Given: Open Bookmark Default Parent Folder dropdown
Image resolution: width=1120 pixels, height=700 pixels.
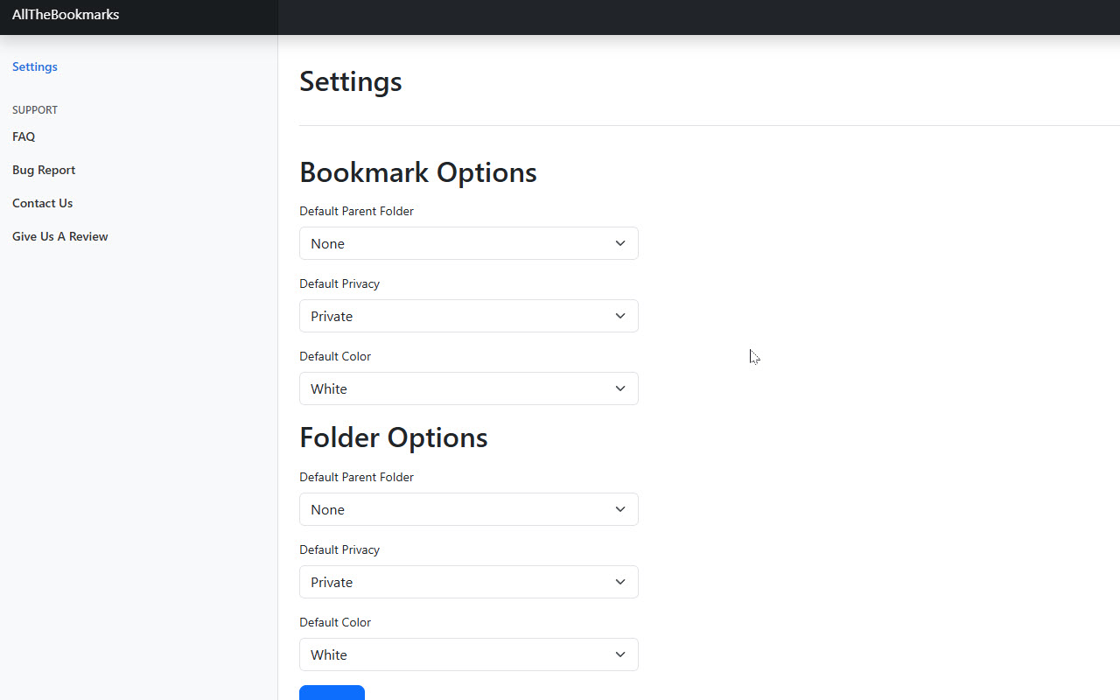Looking at the screenshot, I should (469, 243).
